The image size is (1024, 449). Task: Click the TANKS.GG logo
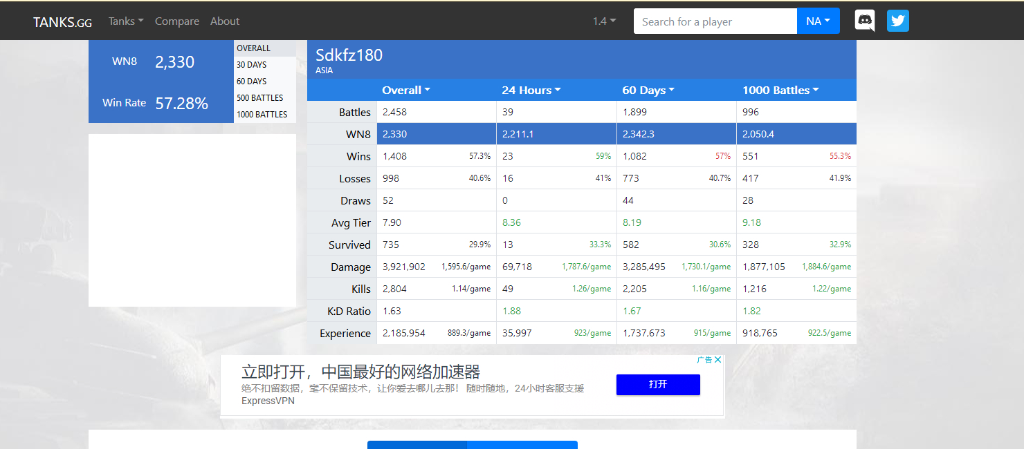(62, 21)
